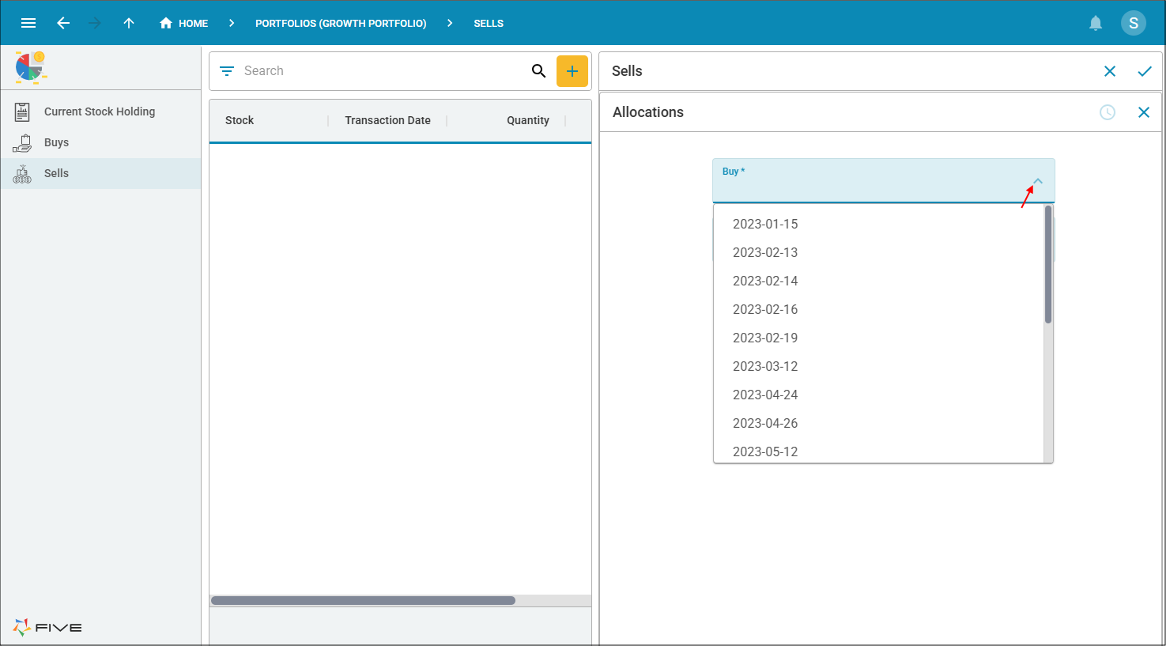This screenshot has width=1166, height=646.
Task: Go to Portfolios (Growth Portfolio) breadcrumb
Action: click(x=341, y=24)
